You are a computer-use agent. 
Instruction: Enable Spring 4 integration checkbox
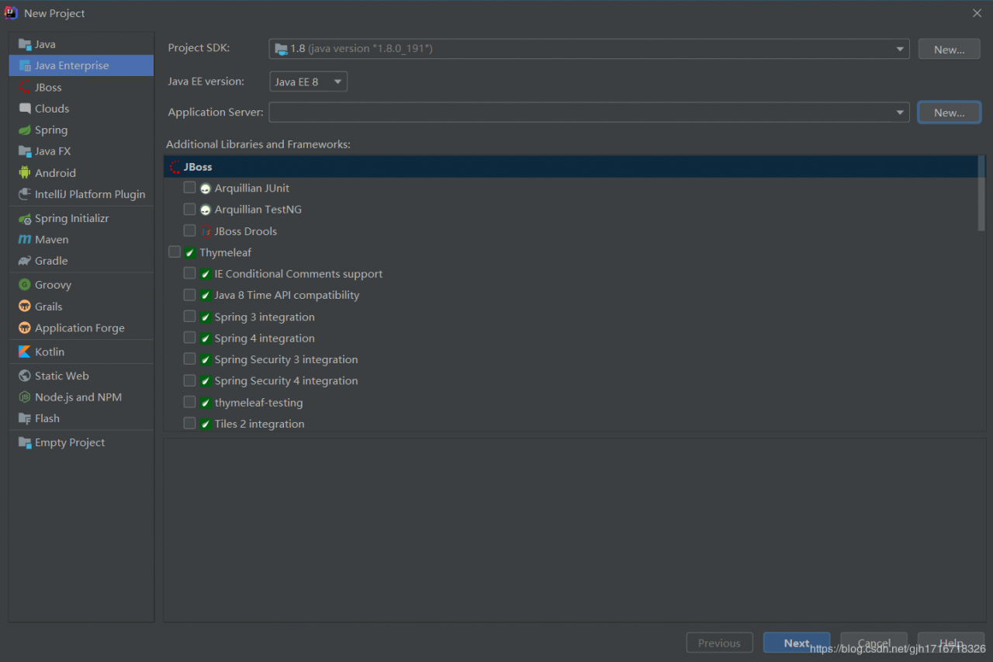pos(189,338)
